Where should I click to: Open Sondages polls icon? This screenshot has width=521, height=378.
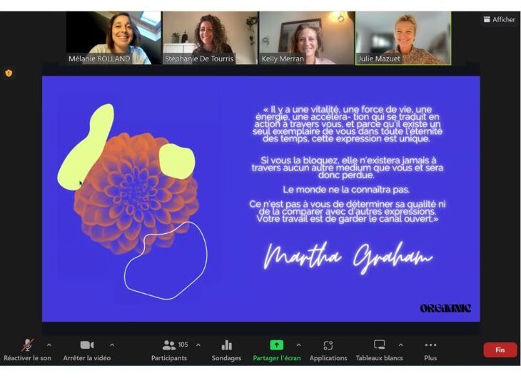[x=227, y=345]
